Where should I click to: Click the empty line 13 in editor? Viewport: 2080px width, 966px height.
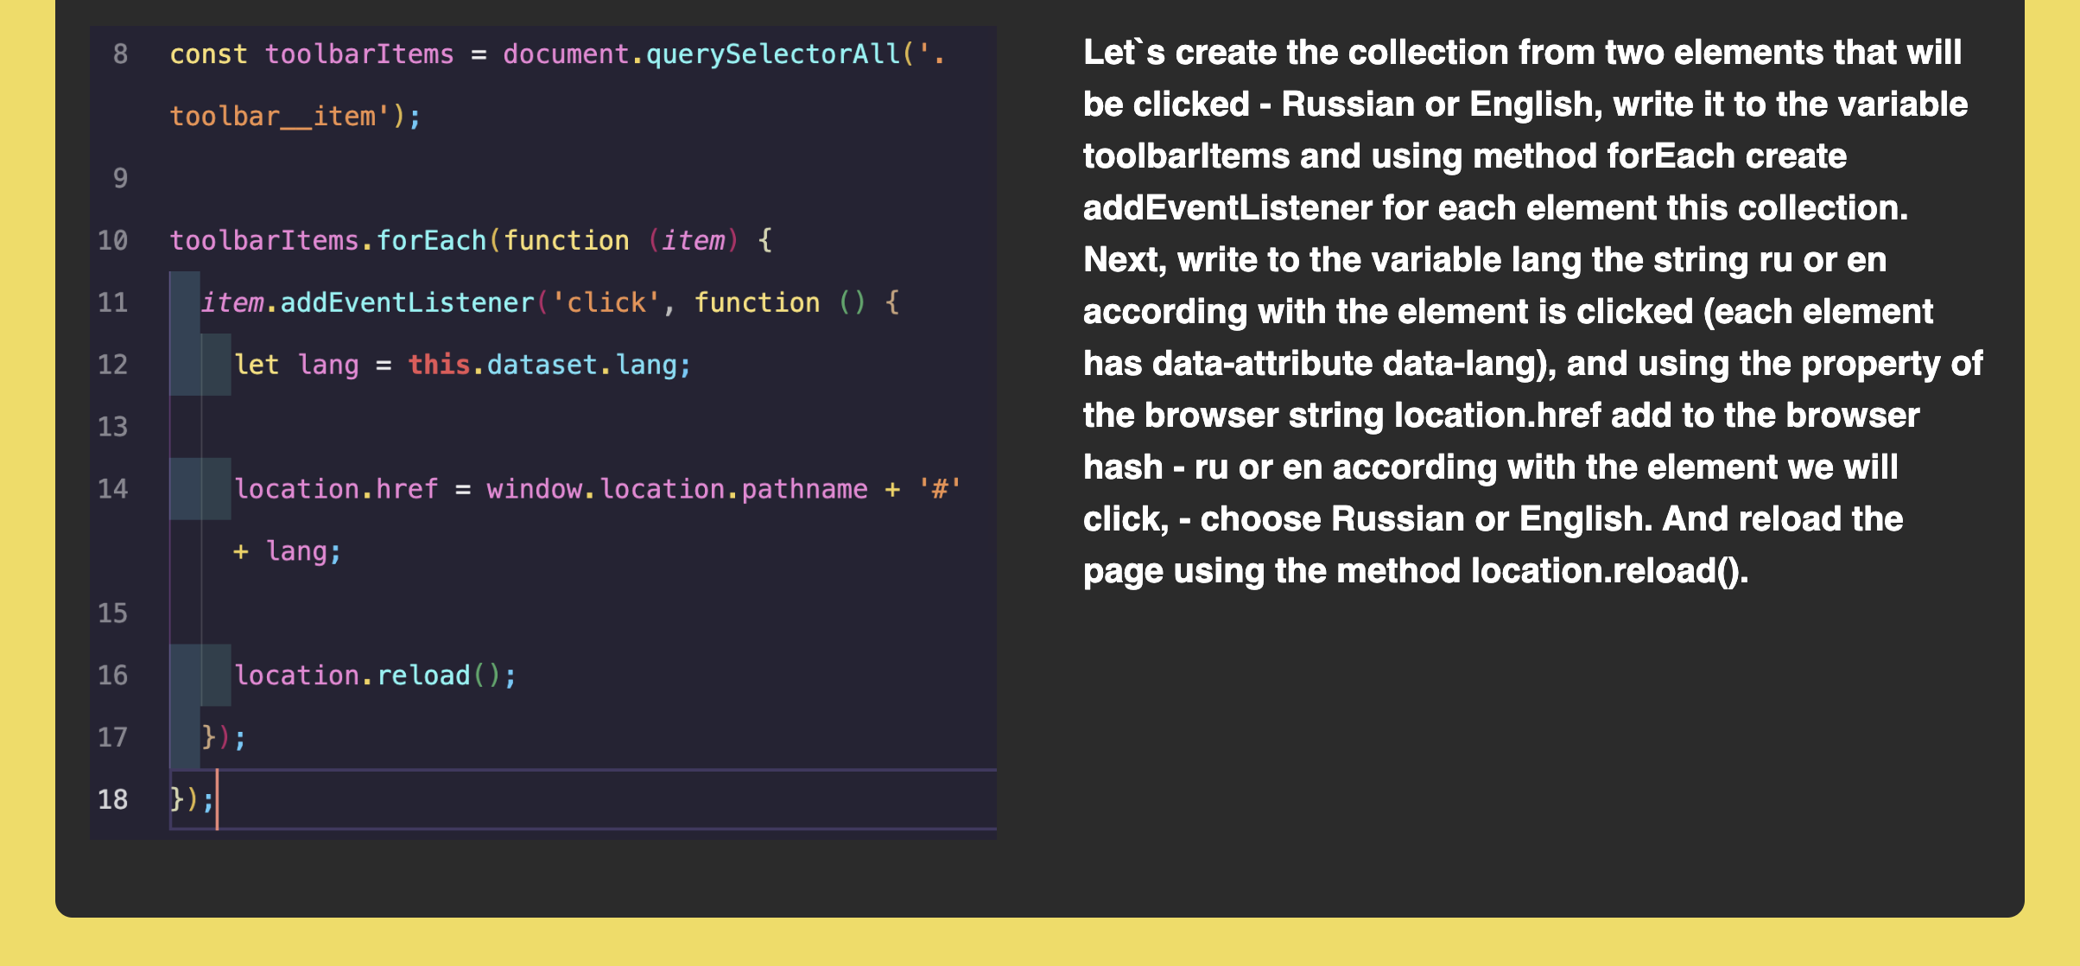(x=518, y=427)
